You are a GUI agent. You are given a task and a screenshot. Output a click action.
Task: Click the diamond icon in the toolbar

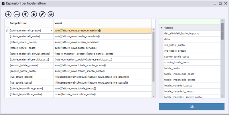[51, 14]
